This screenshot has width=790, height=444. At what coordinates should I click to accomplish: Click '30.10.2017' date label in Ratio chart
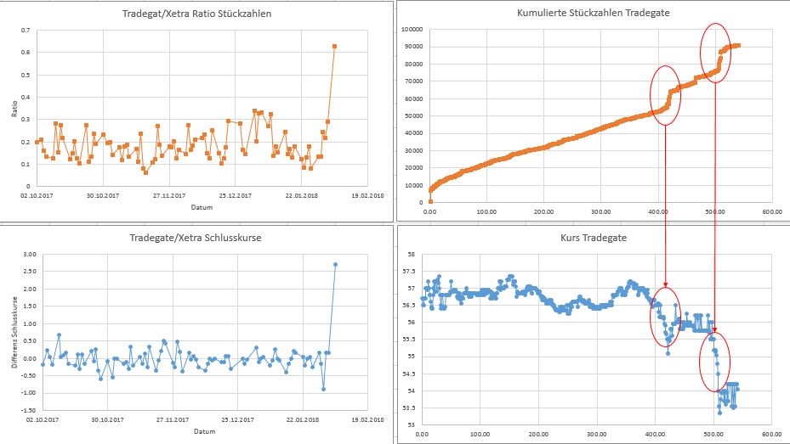click(x=103, y=195)
